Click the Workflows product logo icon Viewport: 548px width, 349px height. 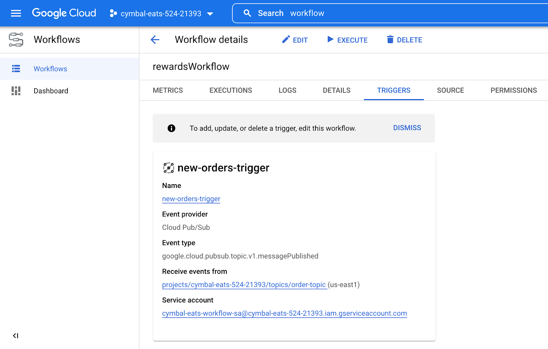16,40
